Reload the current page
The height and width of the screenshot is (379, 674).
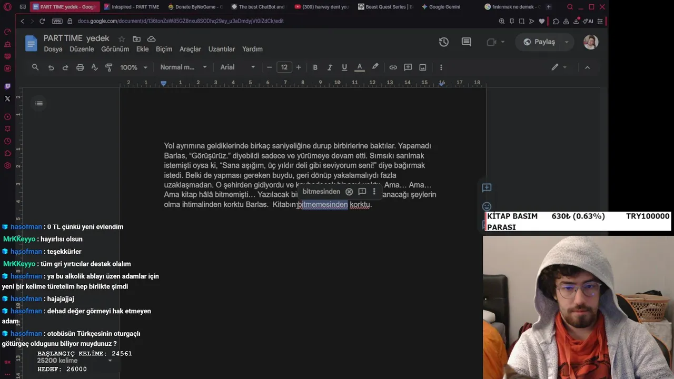click(42, 21)
